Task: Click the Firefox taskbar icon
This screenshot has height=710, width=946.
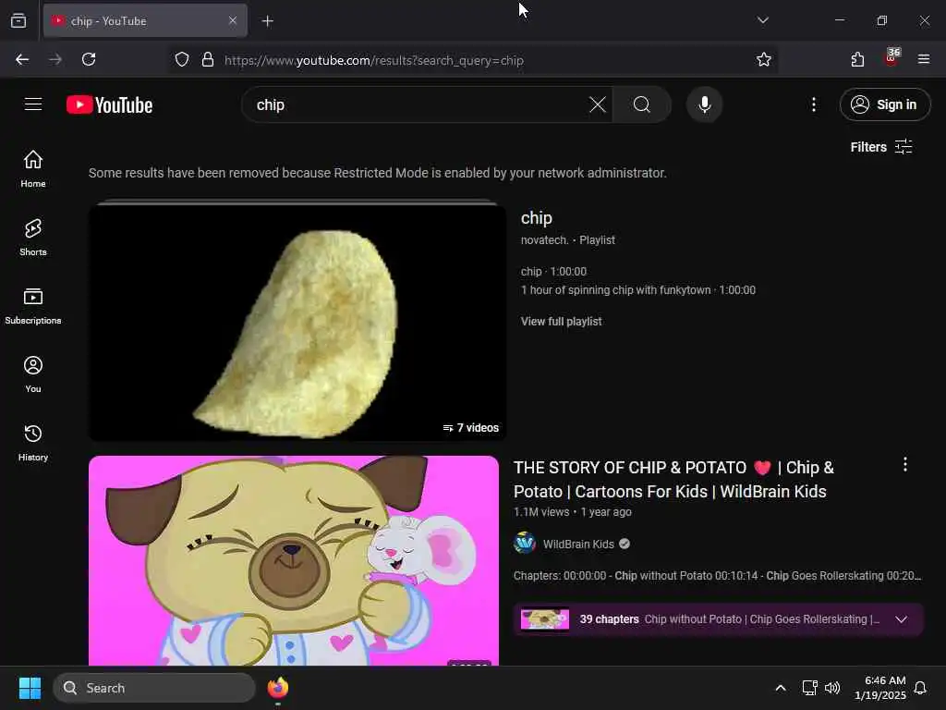Action: point(277,688)
